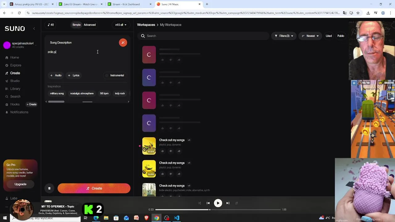
Task: Open Visual Studio Code from taskbar
Action: [x=177, y=218]
